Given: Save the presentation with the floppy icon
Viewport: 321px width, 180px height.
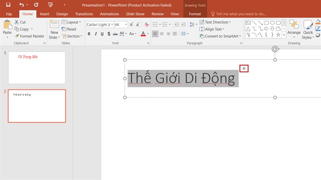Looking at the screenshot, I should point(8,5).
